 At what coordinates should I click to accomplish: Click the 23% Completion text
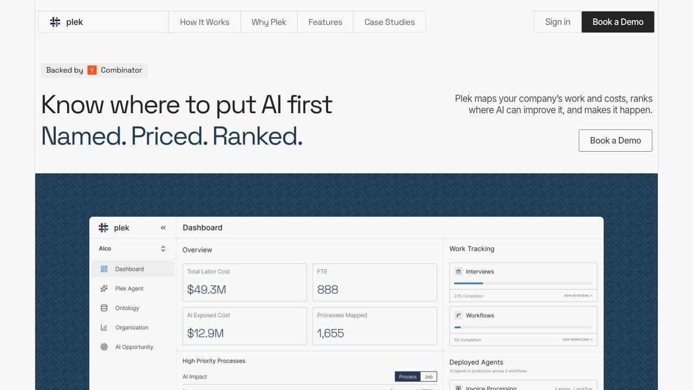[469, 296]
